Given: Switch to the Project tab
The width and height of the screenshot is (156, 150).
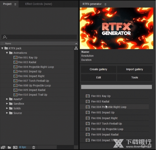Looking at the screenshot, I should point(7,4).
